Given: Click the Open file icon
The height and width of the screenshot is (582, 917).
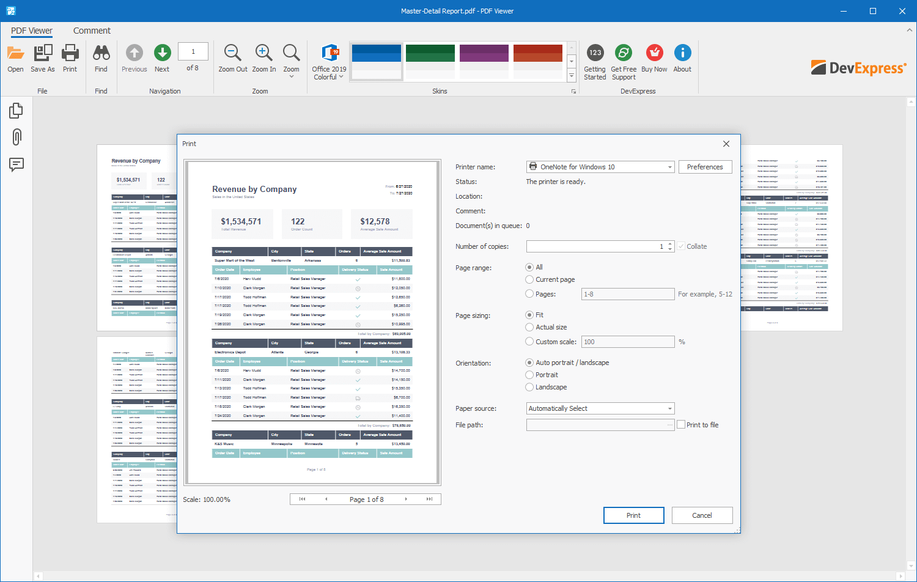Looking at the screenshot, I should click(15, 54).
